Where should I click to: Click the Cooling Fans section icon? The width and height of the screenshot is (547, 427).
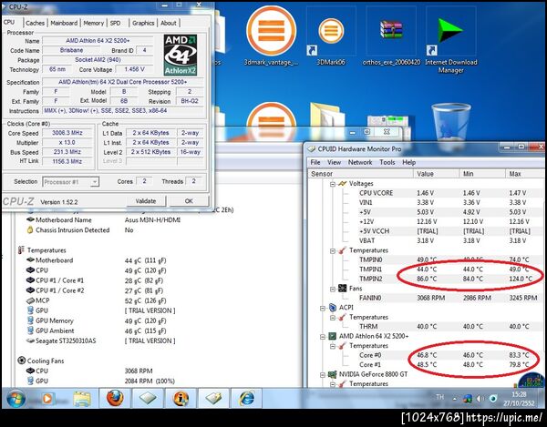click(22, 361)
